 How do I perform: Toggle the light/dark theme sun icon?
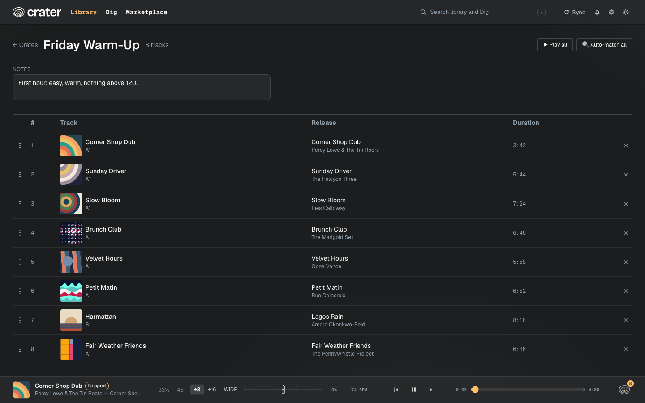(x=626, y=12)
